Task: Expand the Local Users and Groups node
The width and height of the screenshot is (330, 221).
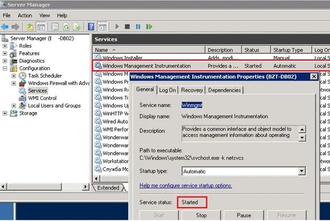Action: point(14,106)
